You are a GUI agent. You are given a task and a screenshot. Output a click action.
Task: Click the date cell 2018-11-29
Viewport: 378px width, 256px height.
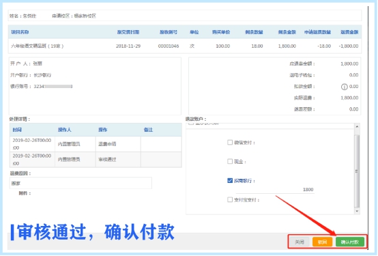128,46
